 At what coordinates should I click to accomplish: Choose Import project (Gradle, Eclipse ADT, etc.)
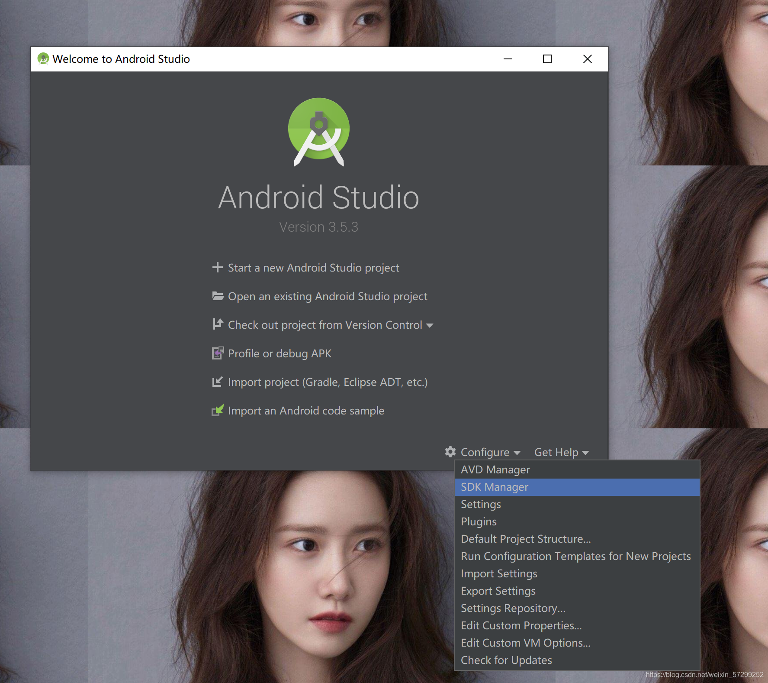[328, 382]
